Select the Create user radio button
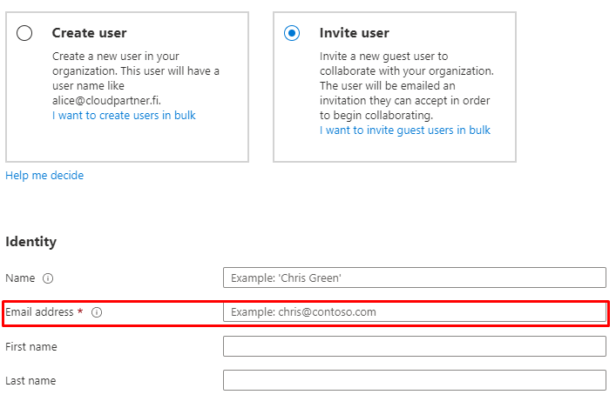Image resolution: width=616 pixels, height=408 pixels. click(24, 33)
